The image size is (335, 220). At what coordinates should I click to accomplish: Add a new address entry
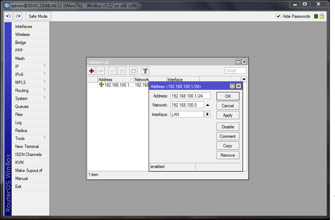pyautogui.click(x=92, y=71)
